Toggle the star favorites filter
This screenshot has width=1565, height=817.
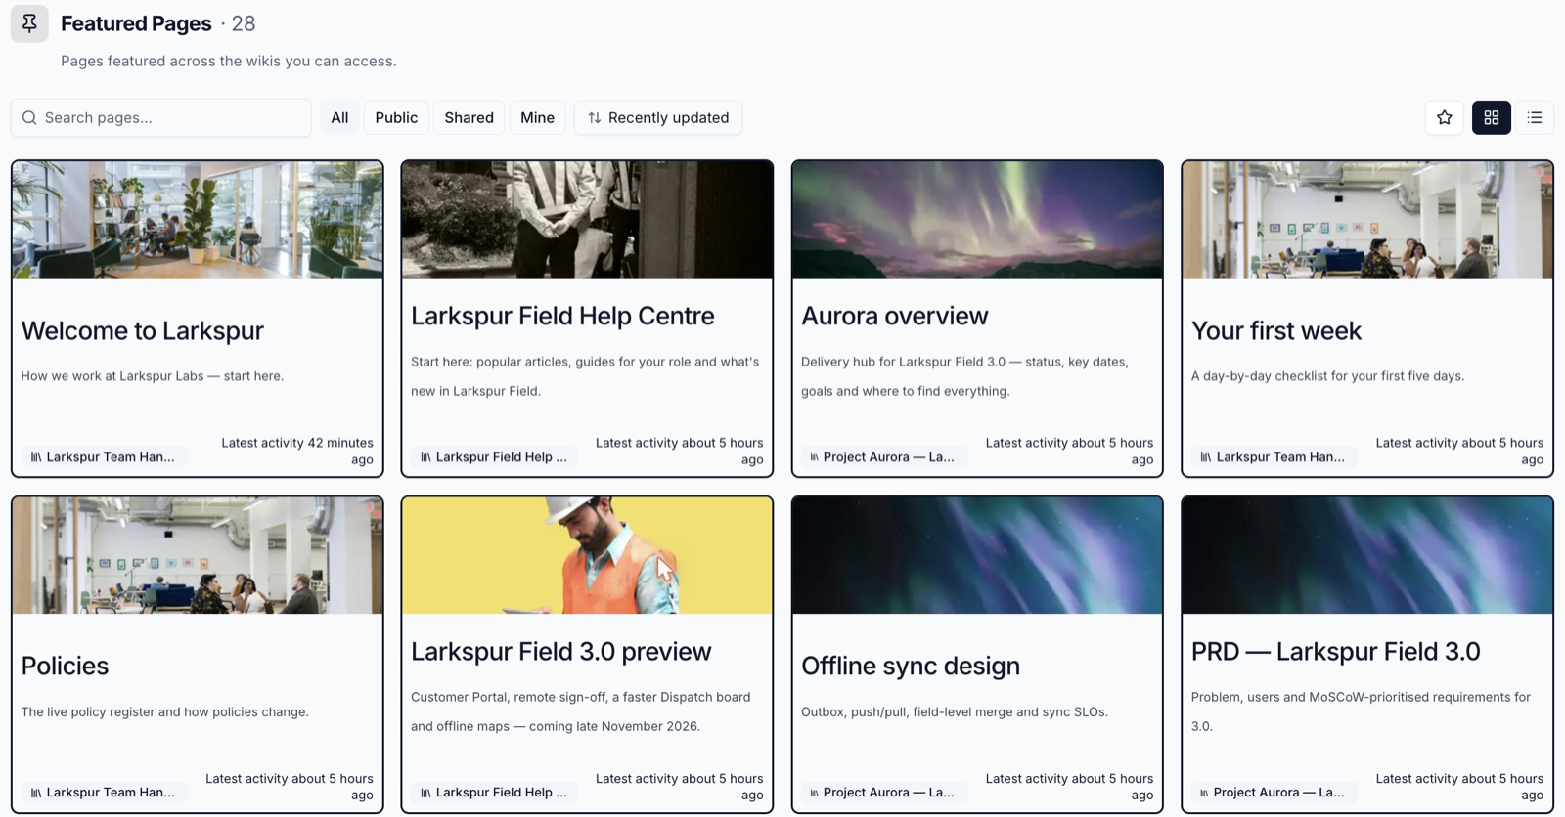tap(1445, 117)
